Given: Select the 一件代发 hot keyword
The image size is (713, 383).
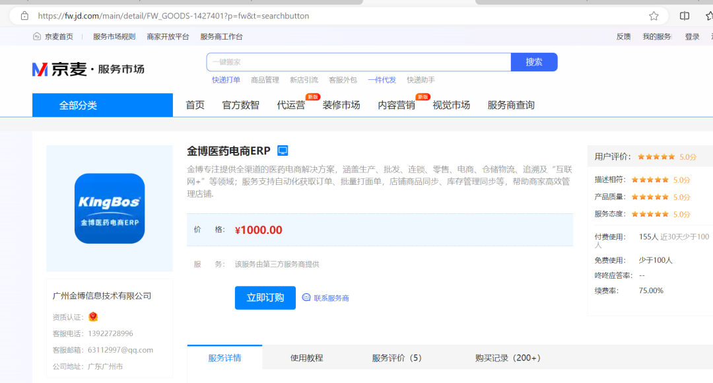Looking at the screenshot, I should coord(382,80).
